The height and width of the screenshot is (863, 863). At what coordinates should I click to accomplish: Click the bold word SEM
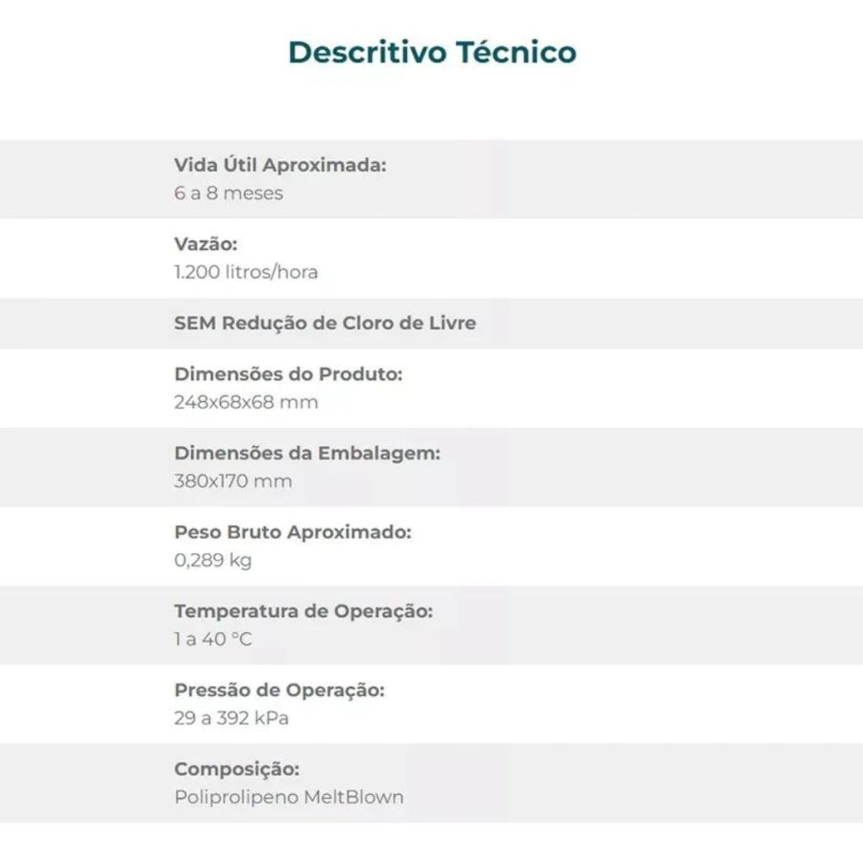tap(195, 323)
